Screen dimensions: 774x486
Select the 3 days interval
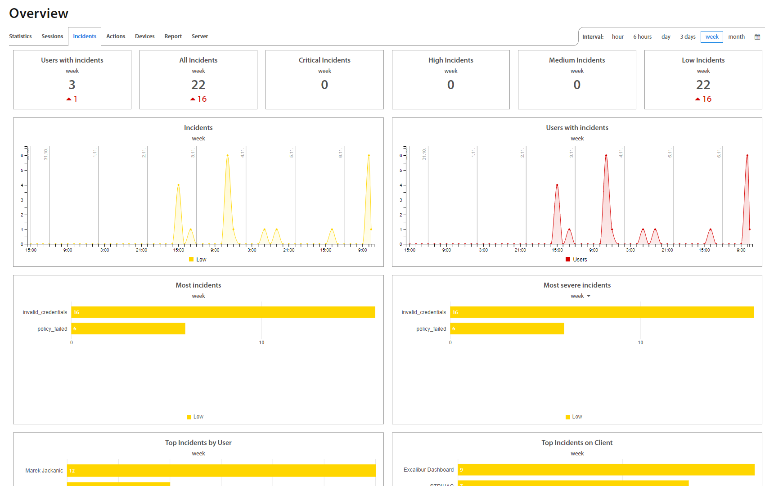(x=688, y=37)
